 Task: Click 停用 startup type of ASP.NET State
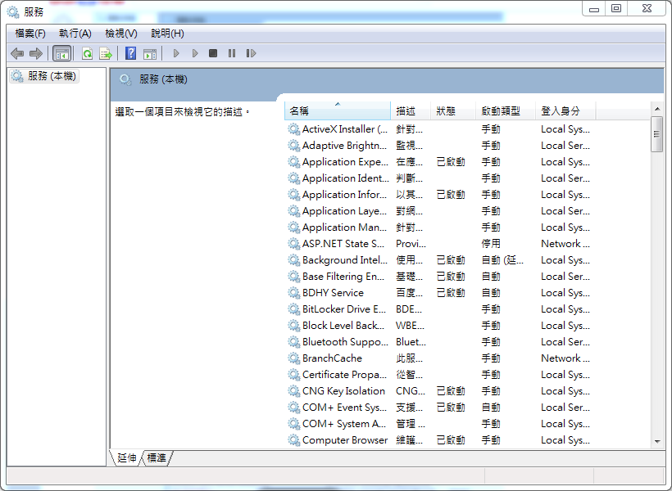(491, 244)
